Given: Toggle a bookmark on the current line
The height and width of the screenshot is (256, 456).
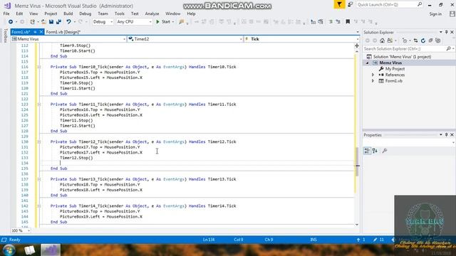Looking at the screenshot, I should pos(348,22).
